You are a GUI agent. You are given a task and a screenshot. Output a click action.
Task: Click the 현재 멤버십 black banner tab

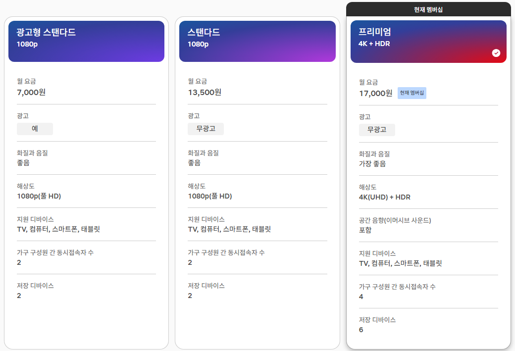click(x=428, y=9)
